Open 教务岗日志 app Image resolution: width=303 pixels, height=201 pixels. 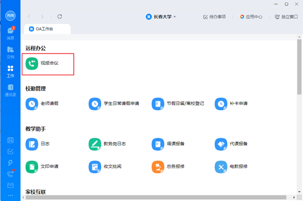[107, 144]
